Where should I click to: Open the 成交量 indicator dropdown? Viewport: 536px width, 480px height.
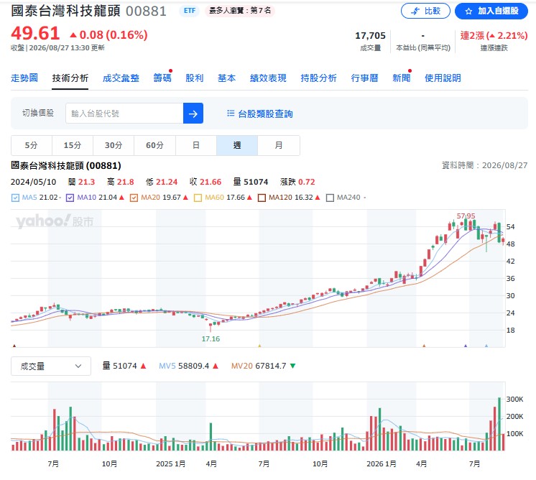[x=51, y=366]
